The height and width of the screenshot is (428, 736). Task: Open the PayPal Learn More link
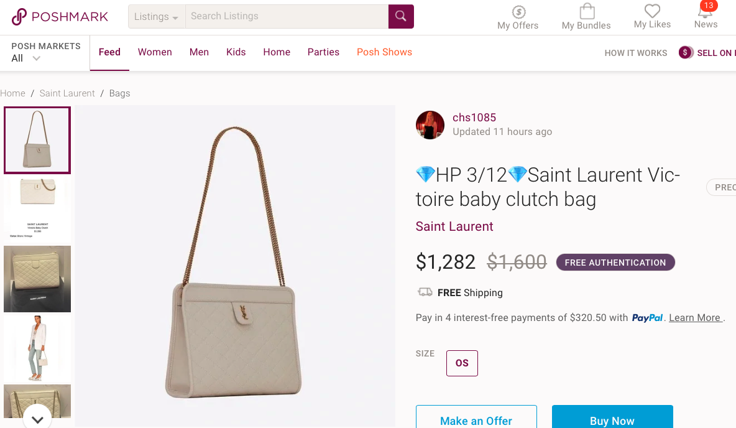click(694, 318)
